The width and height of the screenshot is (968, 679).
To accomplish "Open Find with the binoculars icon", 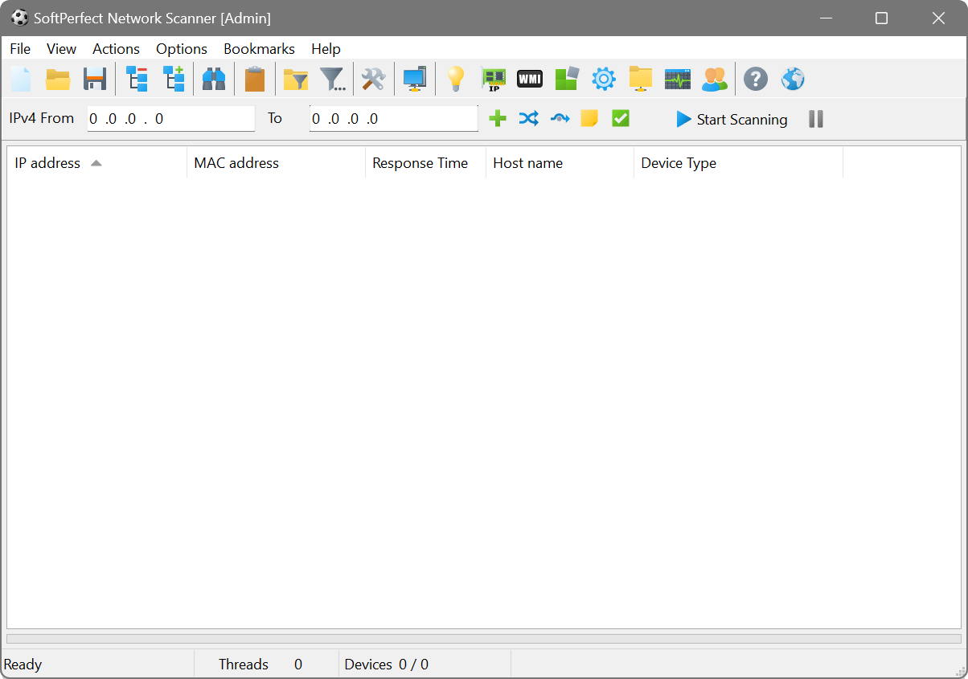I will pos(214,79).
